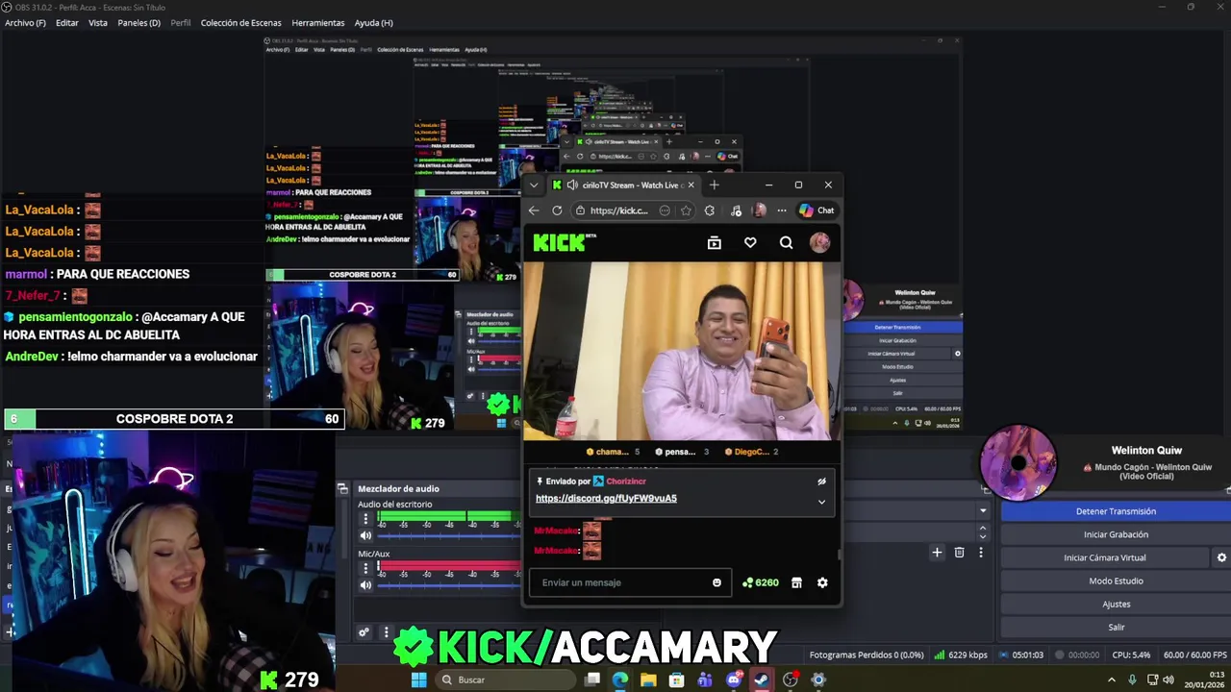Mute the Audio del escritorio channel

(365, 535)
